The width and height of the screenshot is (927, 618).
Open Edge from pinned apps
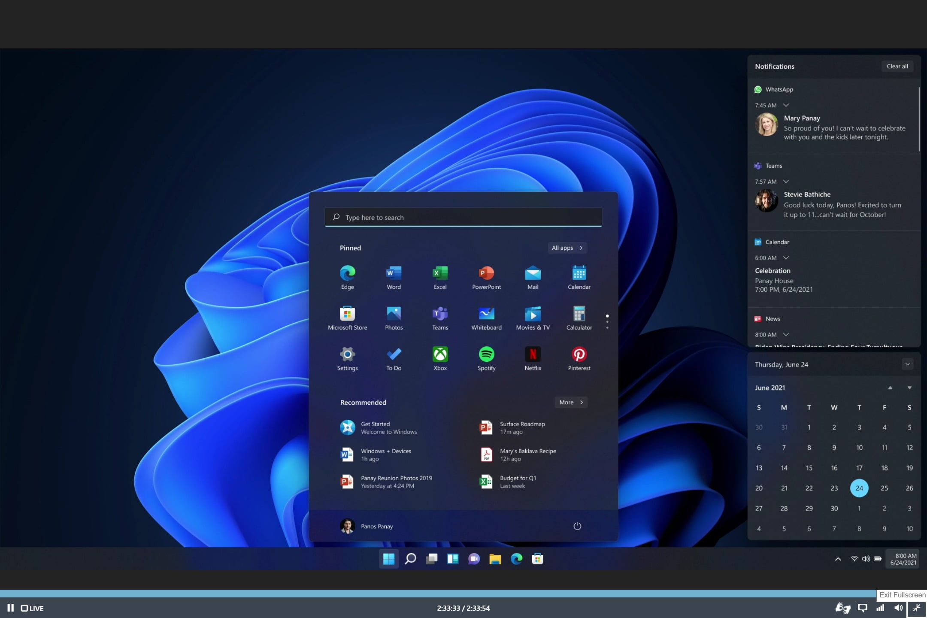(347, 278)
